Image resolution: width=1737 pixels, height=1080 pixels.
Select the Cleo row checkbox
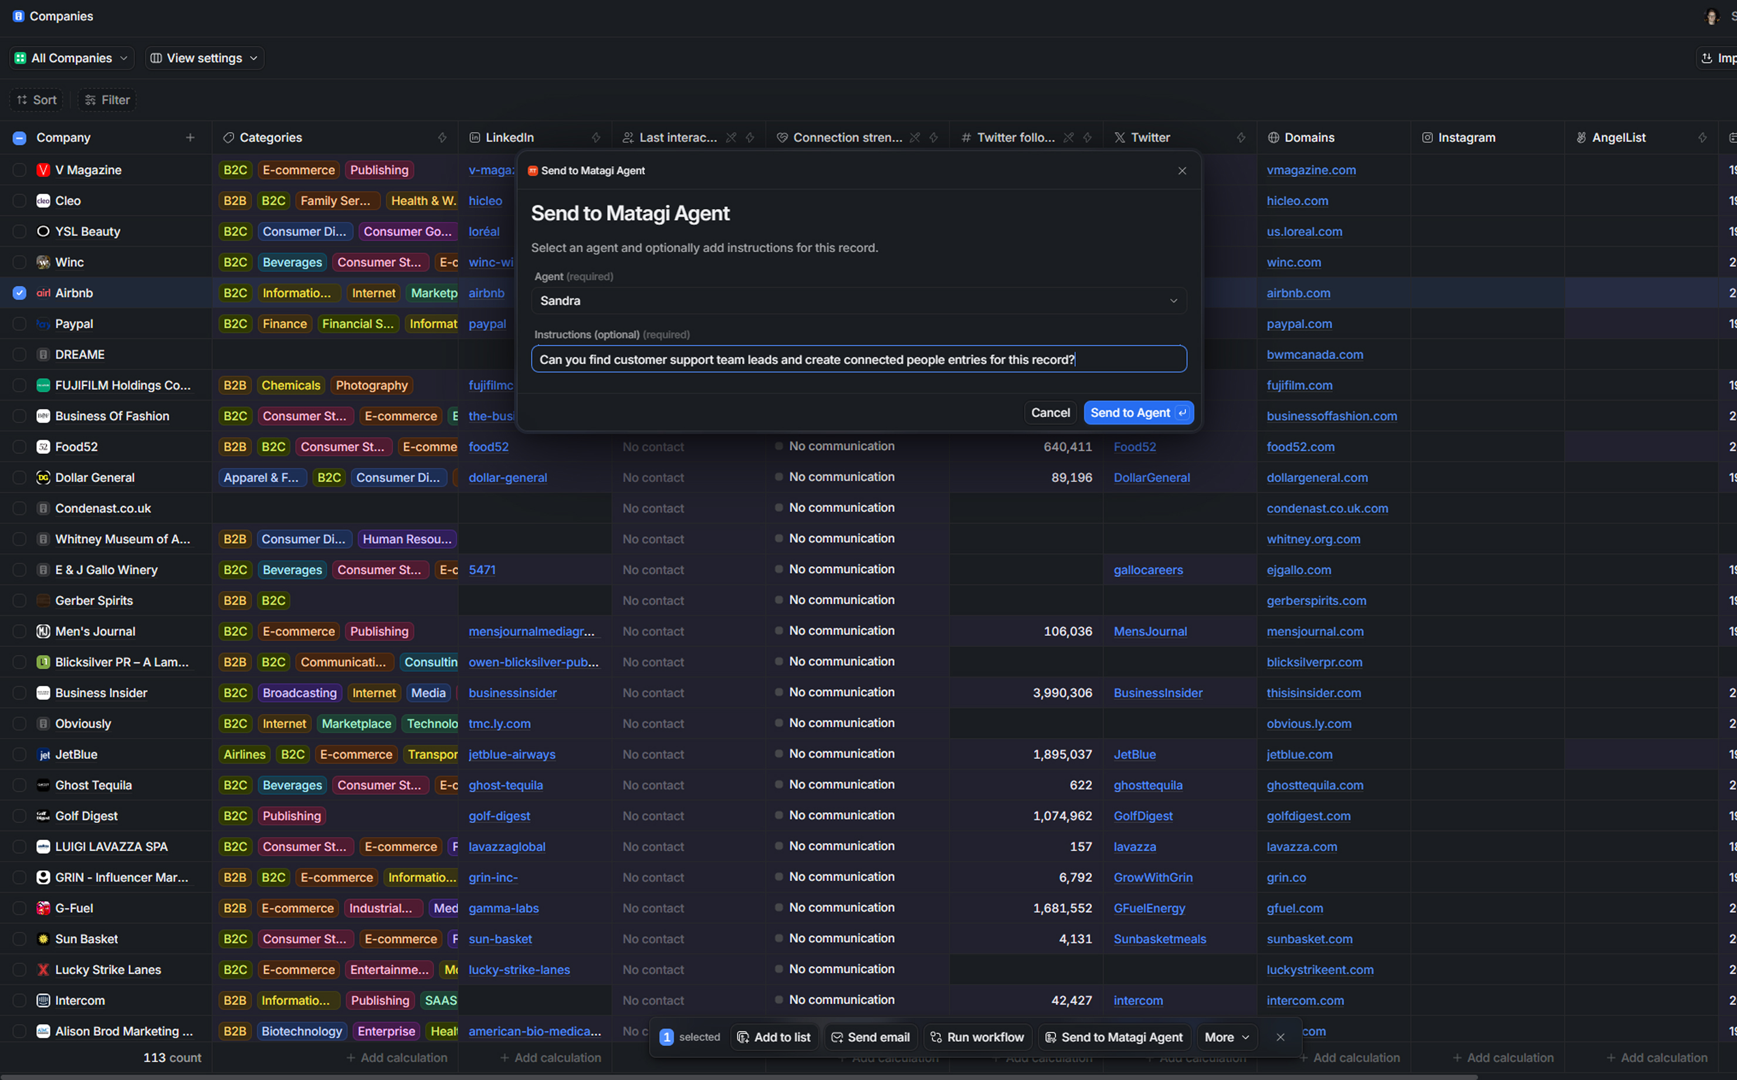point(19,201)
